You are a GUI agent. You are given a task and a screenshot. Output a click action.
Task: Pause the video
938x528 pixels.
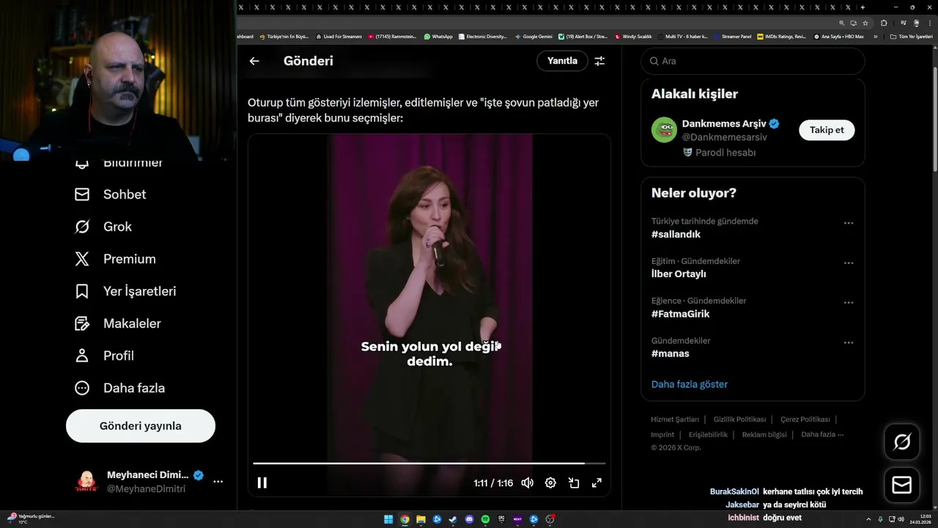(x=262, y=483)
